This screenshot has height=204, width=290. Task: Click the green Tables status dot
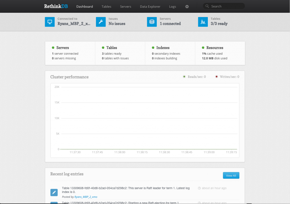pyautogui.click(x=103, y=48)
